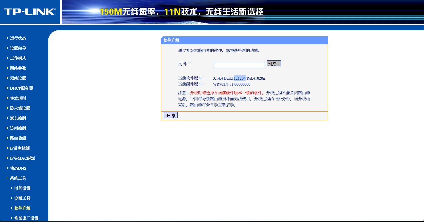Open the 访问控制 settings

click(18, 128)
